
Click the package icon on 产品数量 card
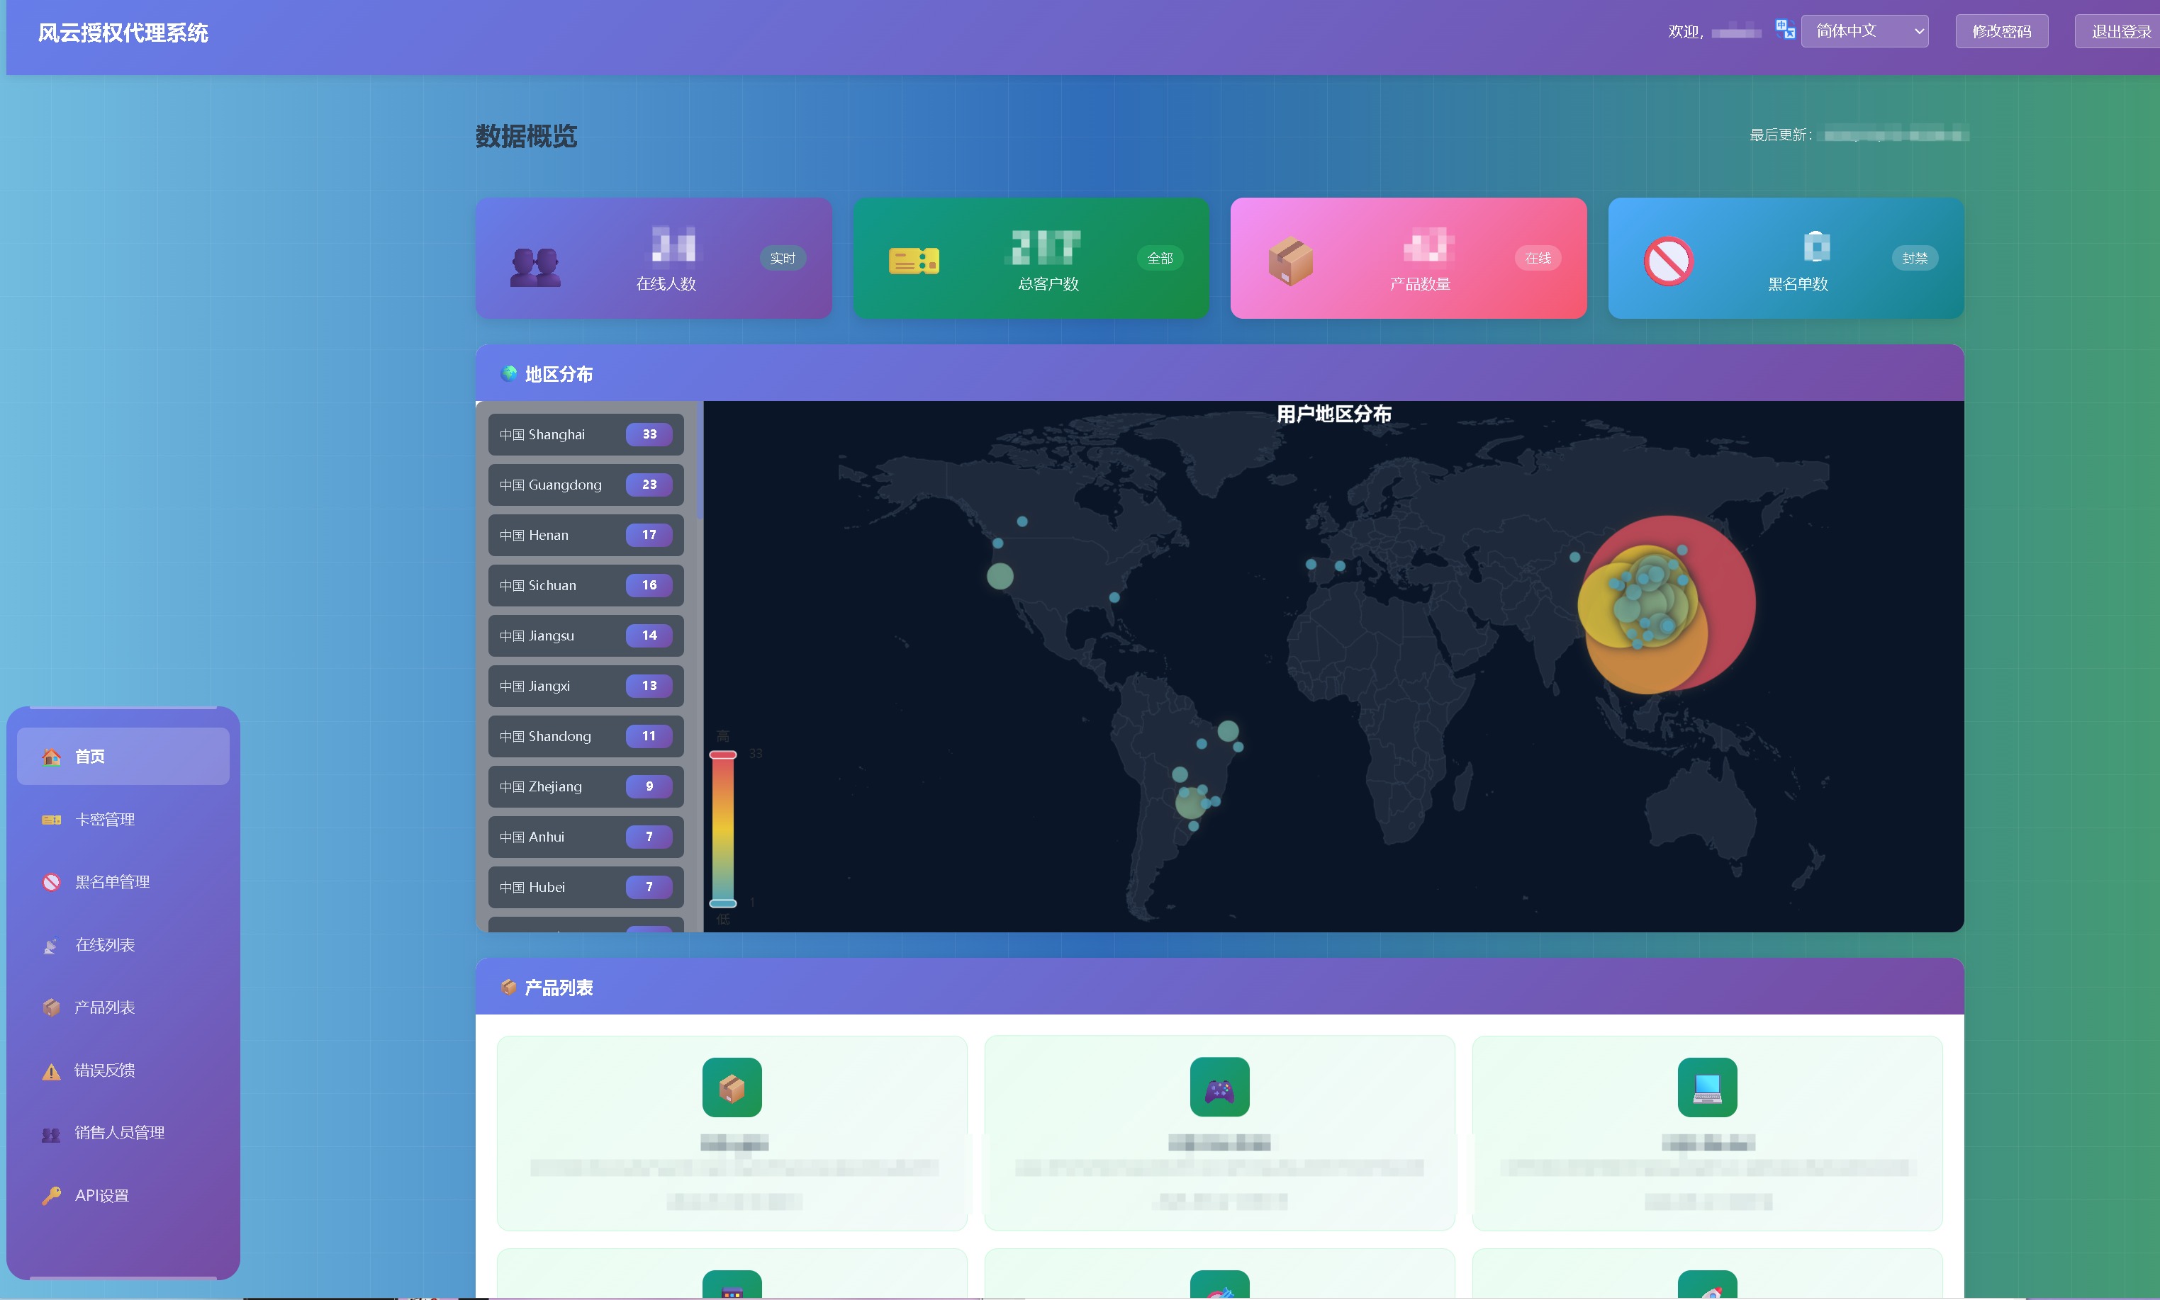pyautogui.click(x=1290, y=261)
